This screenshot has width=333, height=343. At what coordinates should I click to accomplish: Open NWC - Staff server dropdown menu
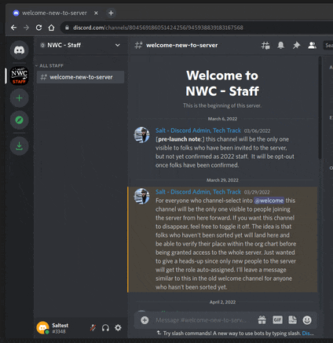click(x=118, y=45)
